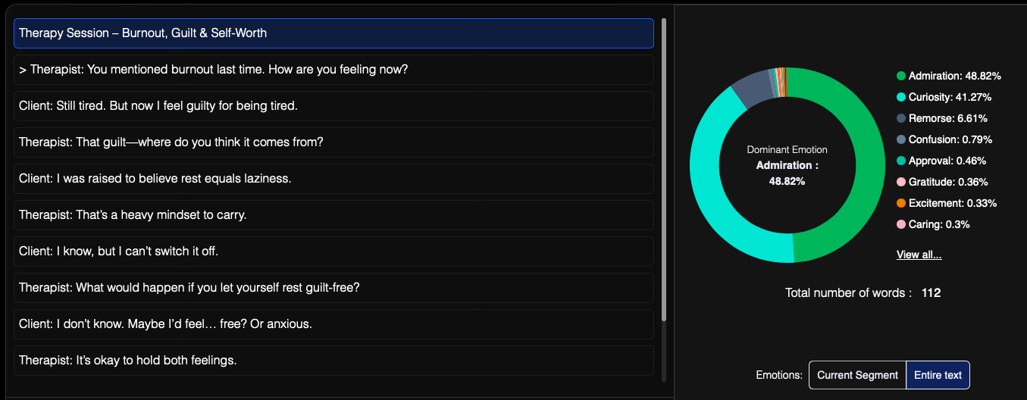Click the green Admiration legend dot
The height and width of the screenshot is (400, 1027).
[x=901, y=76]
